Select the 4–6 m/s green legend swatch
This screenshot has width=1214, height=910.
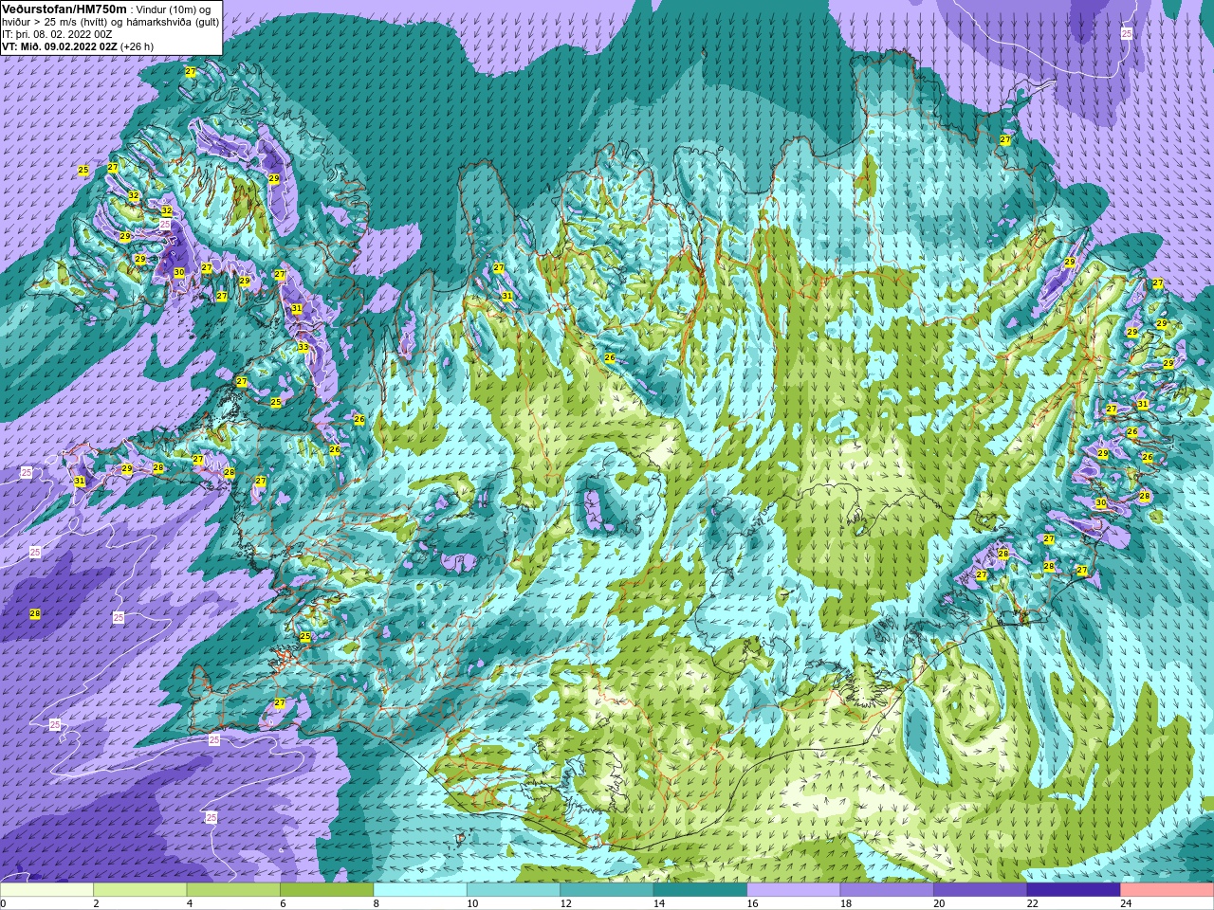click(x=233, y=890)
